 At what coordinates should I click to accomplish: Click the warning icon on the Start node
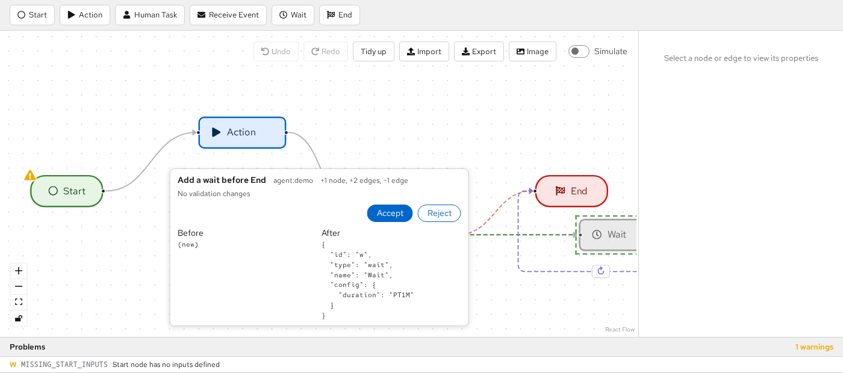coord(30,175)
